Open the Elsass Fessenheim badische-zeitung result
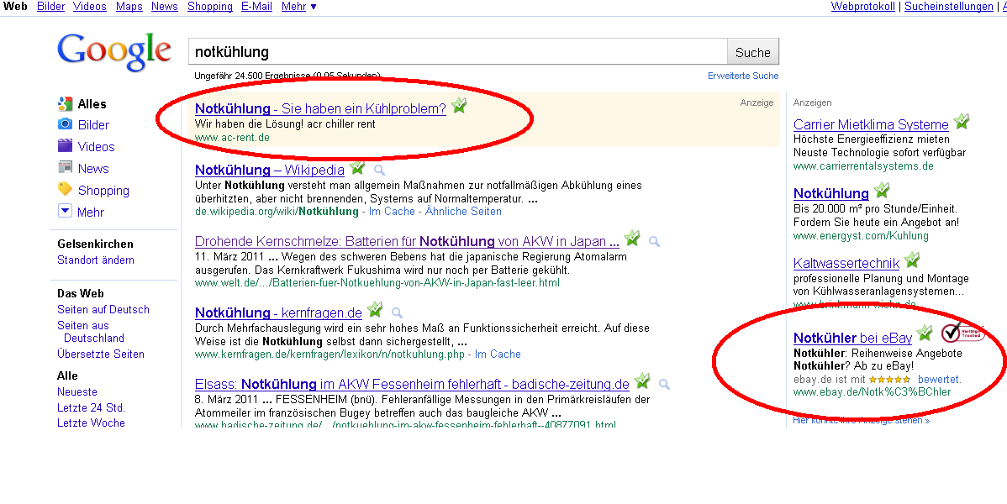This screenshot has height=504, width=1007. 413,384
